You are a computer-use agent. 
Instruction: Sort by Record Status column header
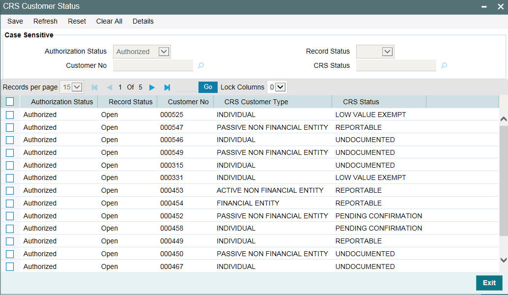point(131,102)
